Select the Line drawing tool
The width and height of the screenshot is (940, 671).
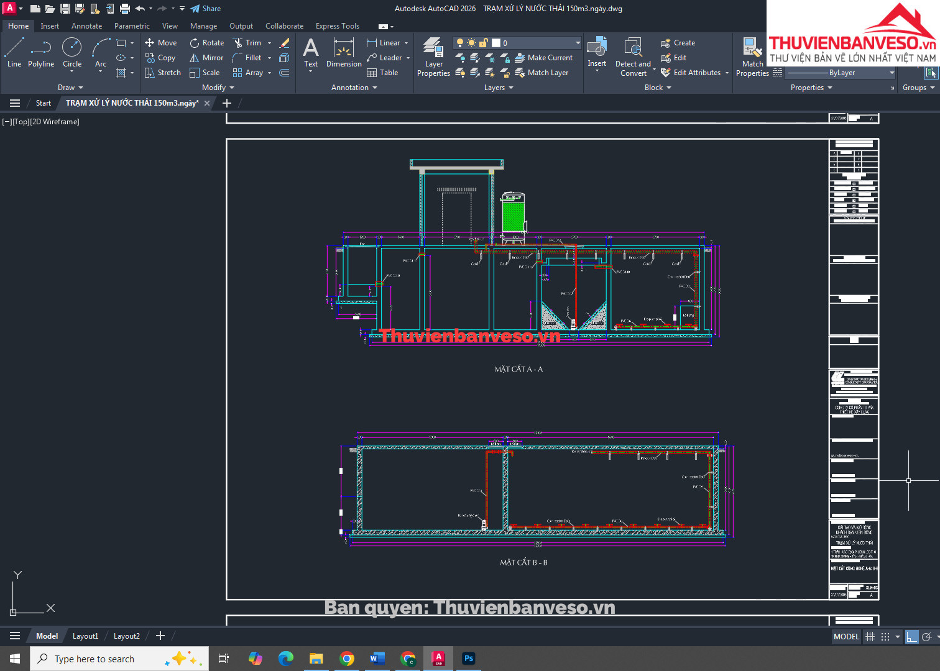pyautogui.click(x=14, y=52)
